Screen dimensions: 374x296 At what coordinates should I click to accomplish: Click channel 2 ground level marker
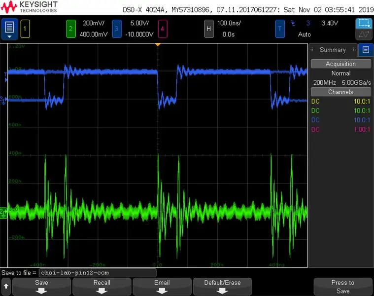pos(3,213)
